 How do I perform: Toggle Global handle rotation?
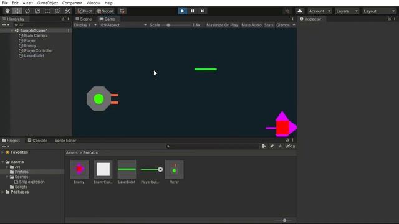pos(105,11)
